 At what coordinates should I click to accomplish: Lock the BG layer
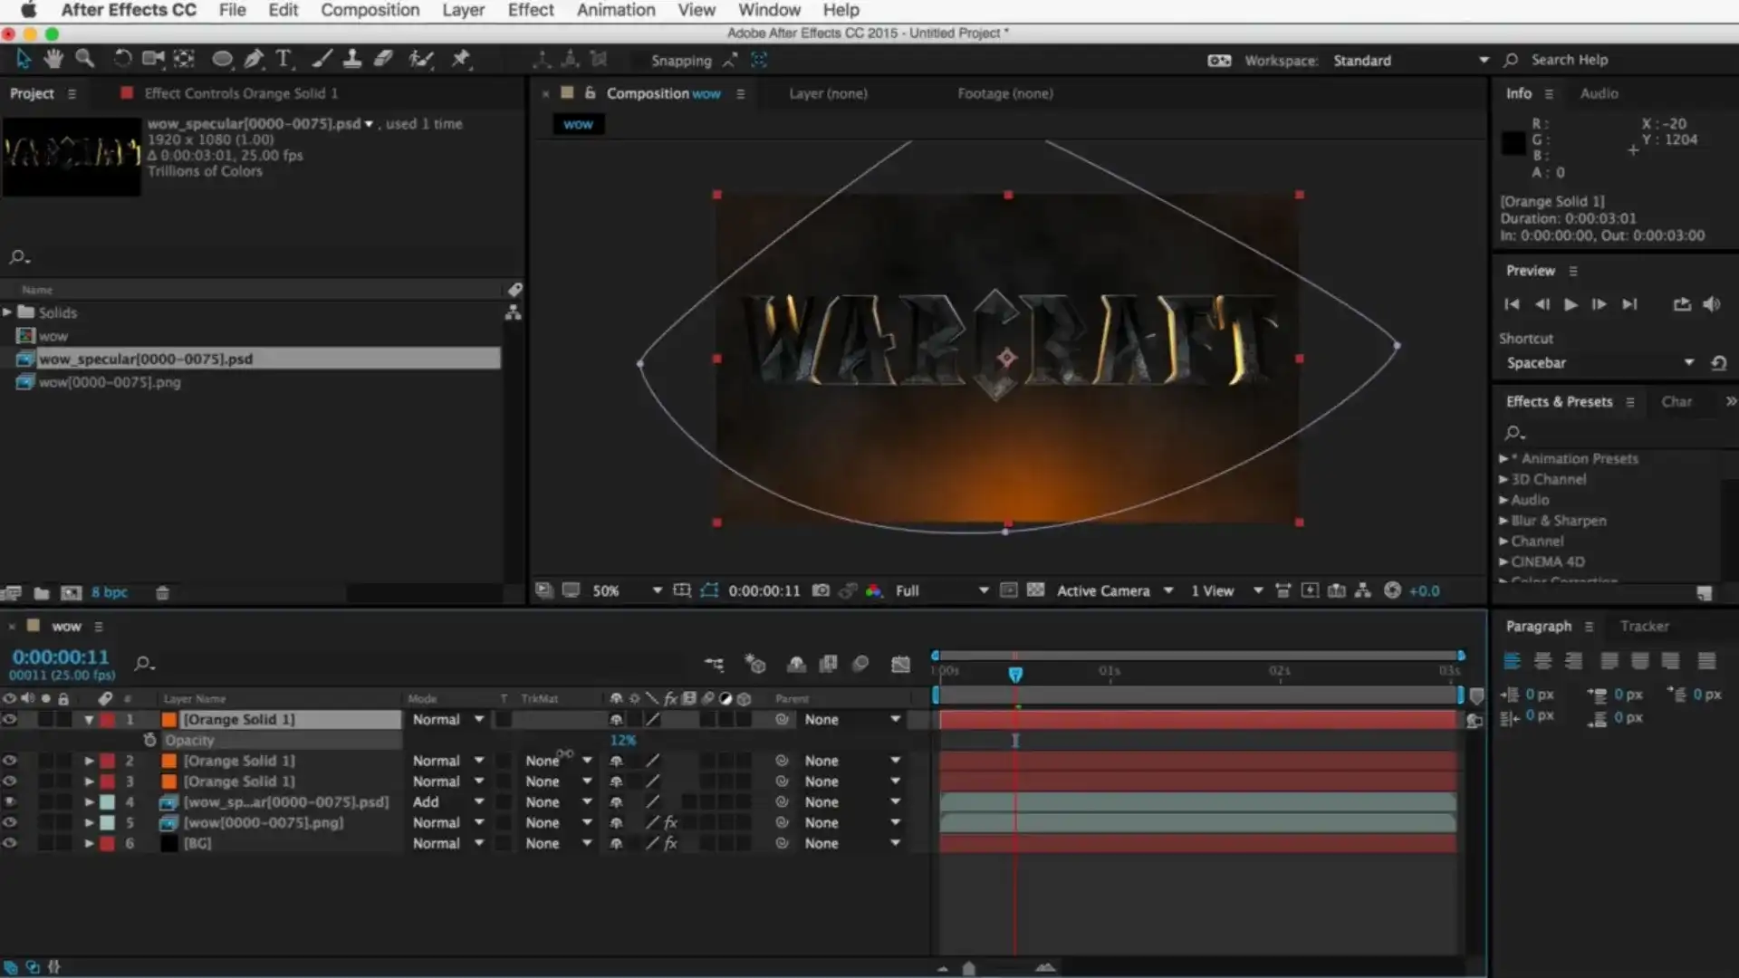[62, 843]
